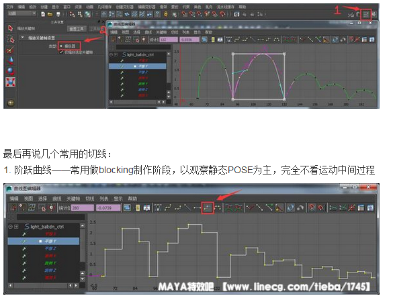Click Move Nearest Picked Key tool in lower editor
The height and width of the screenshot is (298, 393).
13,207
